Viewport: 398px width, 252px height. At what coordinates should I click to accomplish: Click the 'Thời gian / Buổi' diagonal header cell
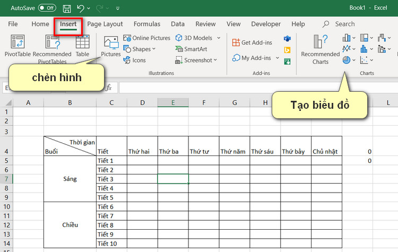(70, 146)
